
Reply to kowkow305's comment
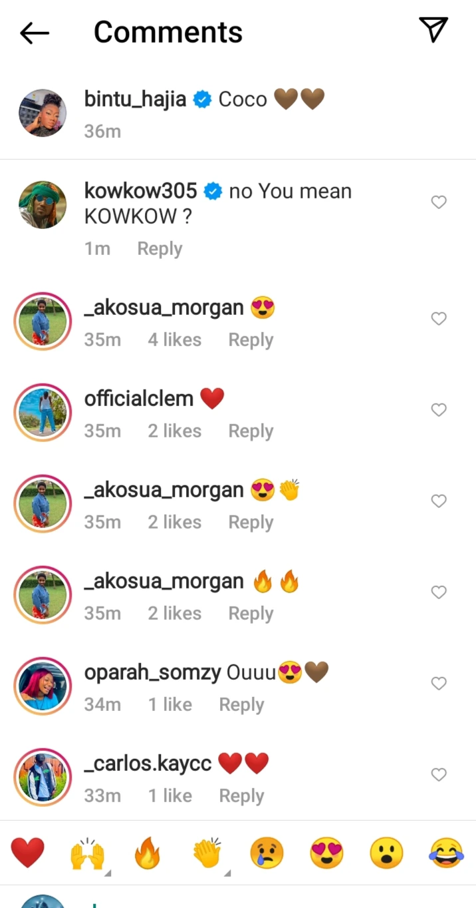[160, 249]
